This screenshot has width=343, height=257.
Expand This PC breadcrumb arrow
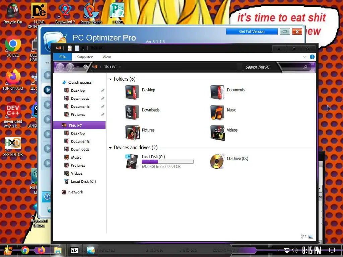pos(120,67)
